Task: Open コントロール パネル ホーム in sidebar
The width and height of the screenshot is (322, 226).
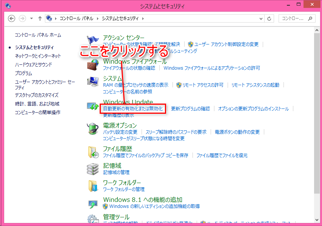Action: point(38,35)
